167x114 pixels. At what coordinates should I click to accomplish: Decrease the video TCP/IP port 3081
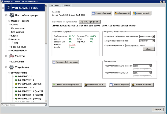point(150,73)
